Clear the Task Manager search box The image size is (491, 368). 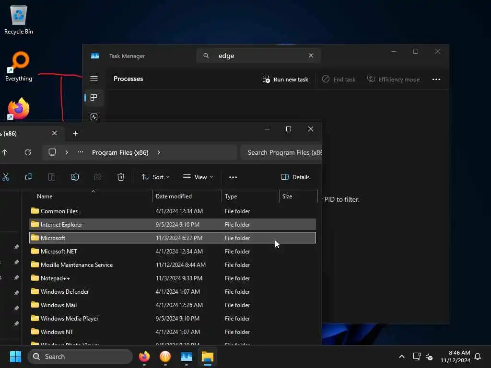click(x=311, y=56)
